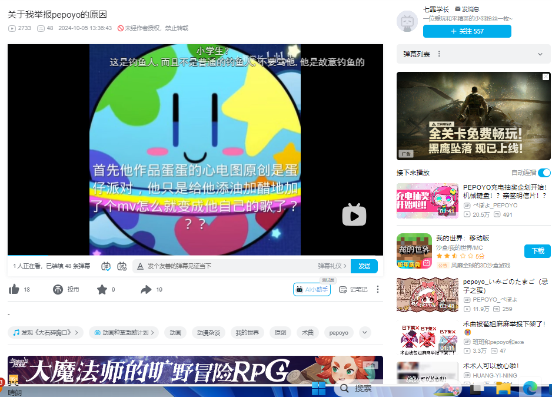The image size is (552, 397).
Task: Toggle 自动连播 autoplay switch
Action: click(544, 173)
